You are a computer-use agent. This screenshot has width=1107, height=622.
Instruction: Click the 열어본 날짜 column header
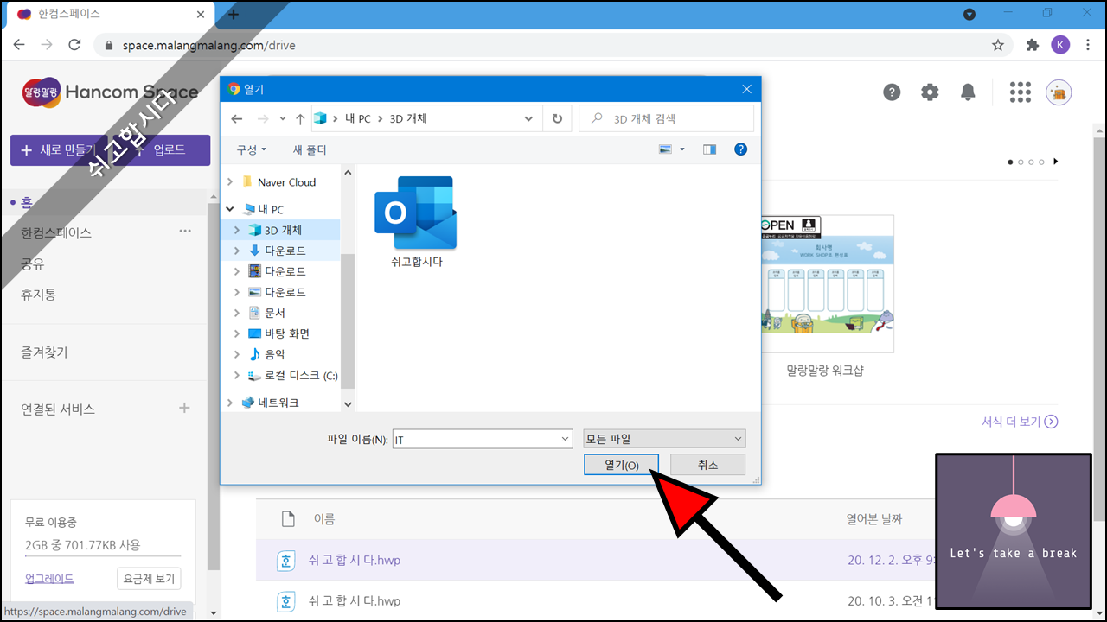[x=874, y=518]
